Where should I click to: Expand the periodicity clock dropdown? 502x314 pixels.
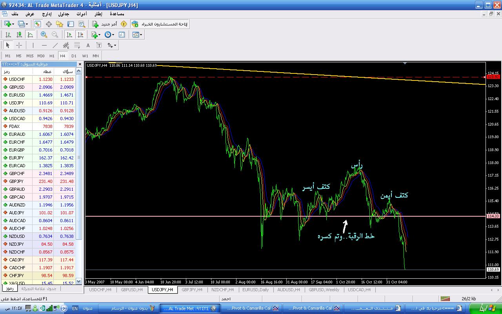[109, 35]
